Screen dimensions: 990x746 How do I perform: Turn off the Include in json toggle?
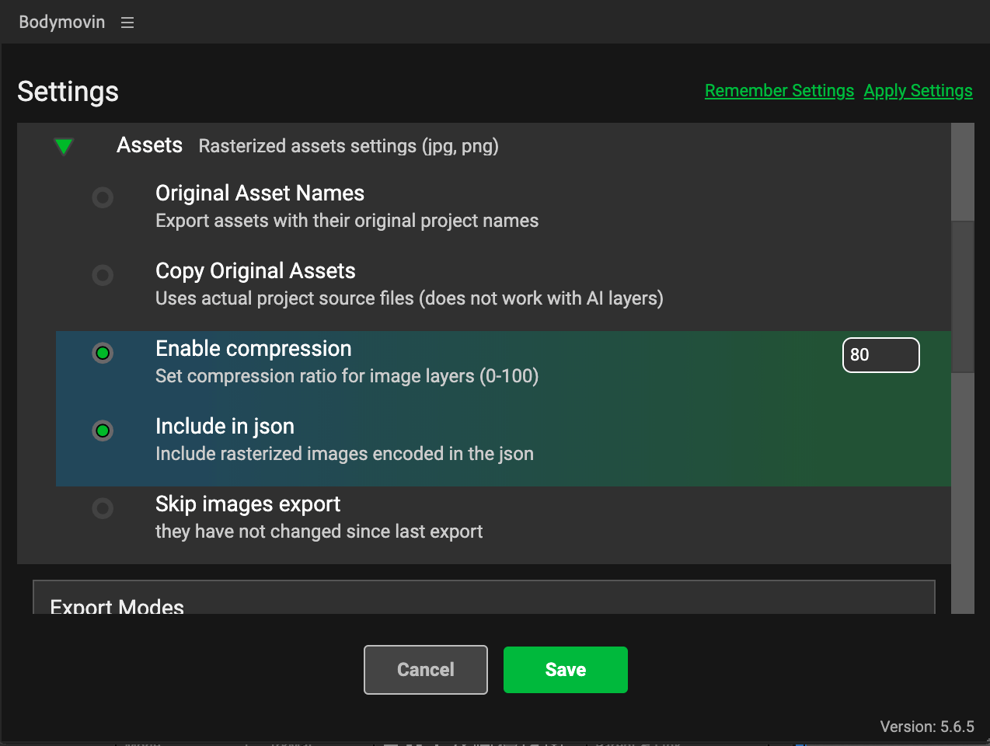tap(103, 431)
